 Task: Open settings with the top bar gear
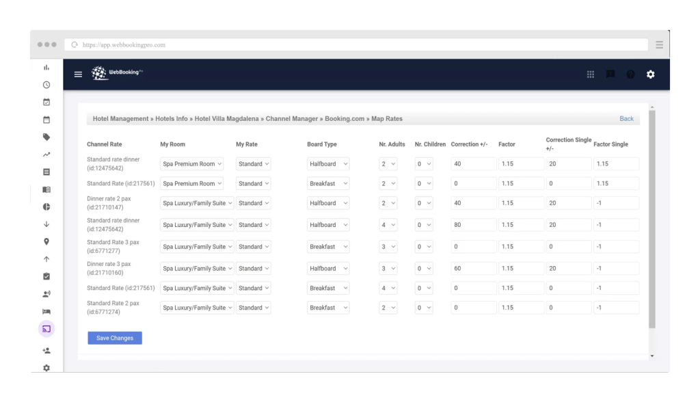pyautogui.click(x=650, y=74)
